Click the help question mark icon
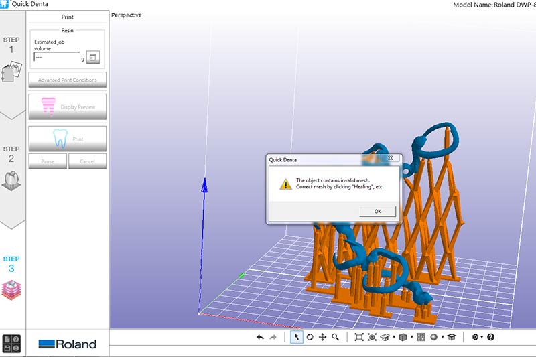Image resolution: width=536 pixels, height=357 pixels. tap(491, 338)
